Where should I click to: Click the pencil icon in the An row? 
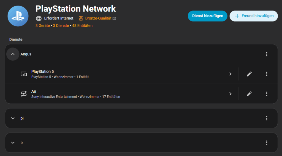coord(249,94)
